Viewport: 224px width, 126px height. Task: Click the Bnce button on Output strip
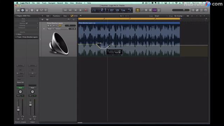tap(34, 117)
